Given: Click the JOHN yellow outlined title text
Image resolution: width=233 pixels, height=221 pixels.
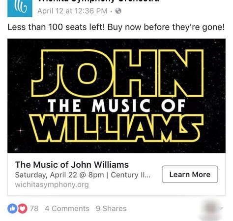Looking at the screenshot, I should [117, 73].
